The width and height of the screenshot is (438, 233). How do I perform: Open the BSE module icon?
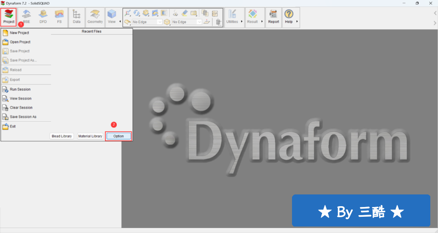26,17
